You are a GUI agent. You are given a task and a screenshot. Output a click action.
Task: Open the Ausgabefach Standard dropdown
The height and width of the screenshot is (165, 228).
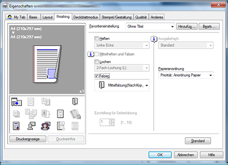pos(186,45)
